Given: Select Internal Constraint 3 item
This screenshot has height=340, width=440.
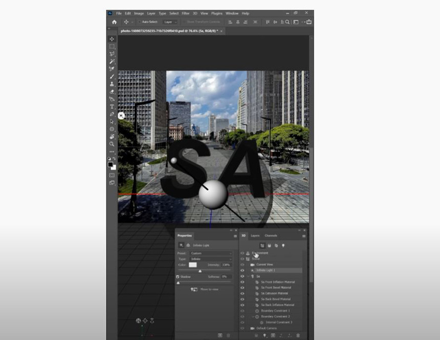Looking at the screenshot, I should [x=279, y=322].
